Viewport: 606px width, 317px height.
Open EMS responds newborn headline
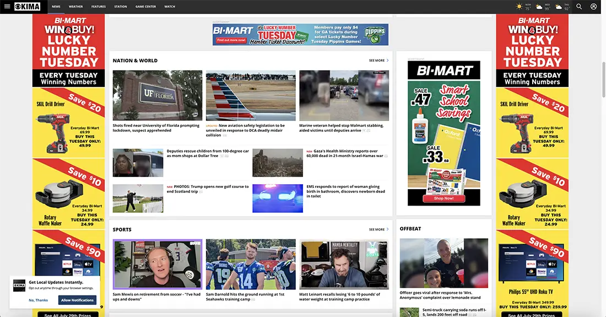click(346, 191)
